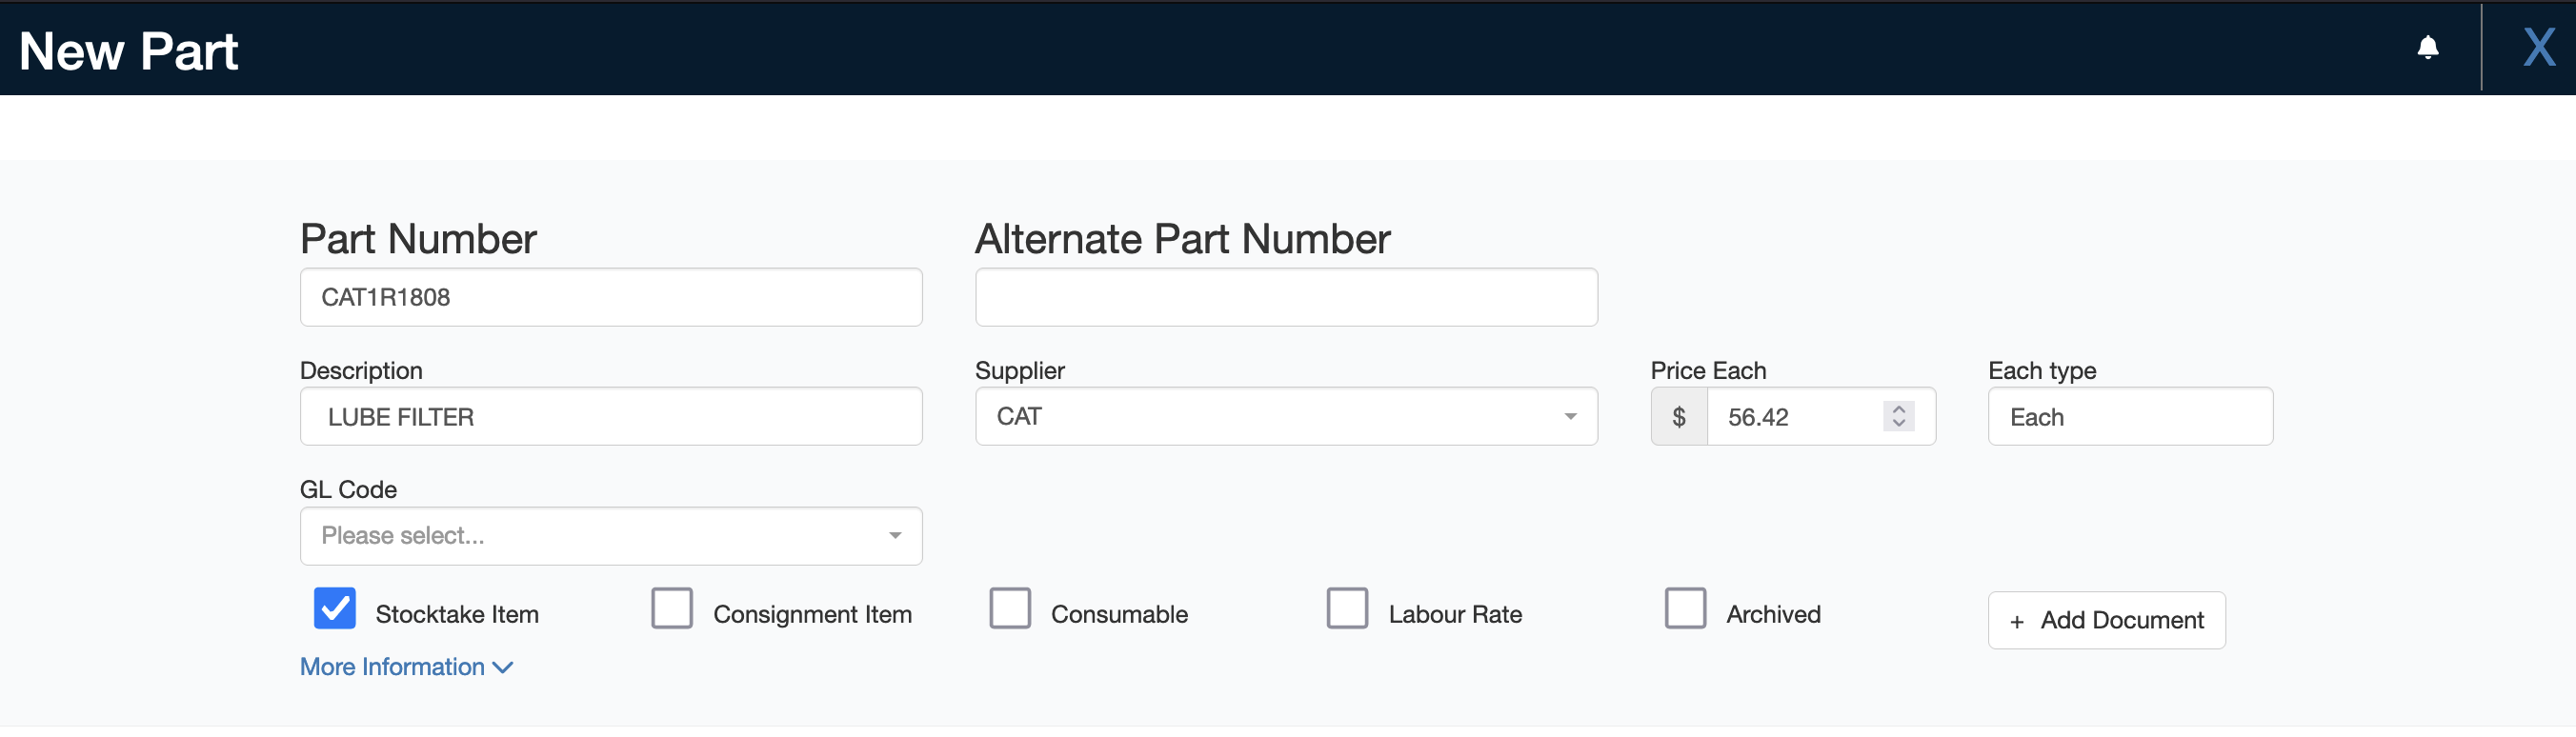Select the Each type text field
This screenshot has width=2576, height=737.
pyautogui.click(x=2130, y=417)
